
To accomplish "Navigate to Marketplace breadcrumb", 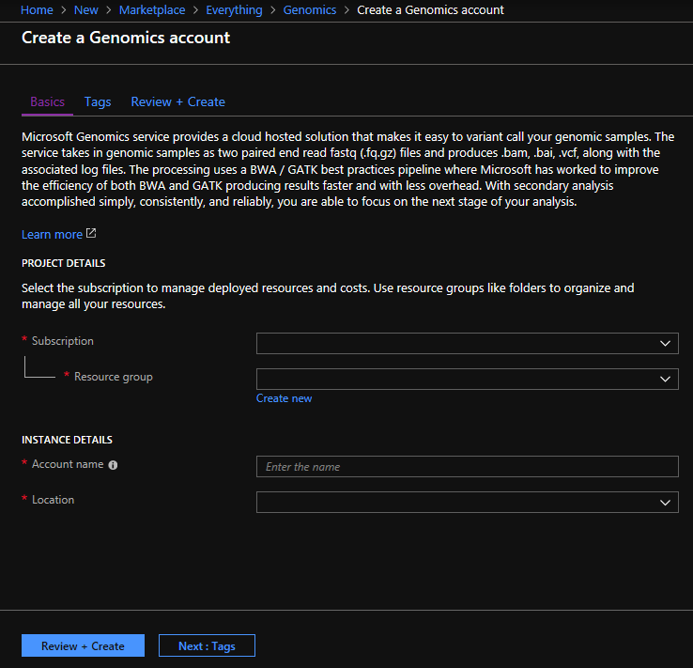I will click(152, 9).
